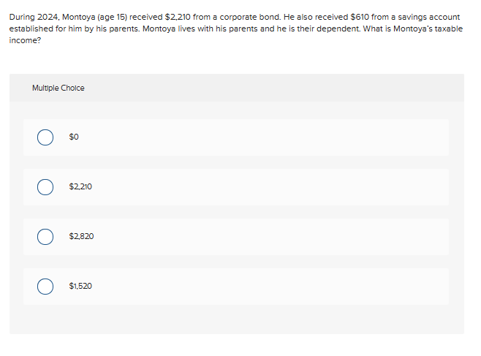The width and height of the screenshot is (481, 356).
Task: Click "During 2024" at the question start
Action: (29, 16)
